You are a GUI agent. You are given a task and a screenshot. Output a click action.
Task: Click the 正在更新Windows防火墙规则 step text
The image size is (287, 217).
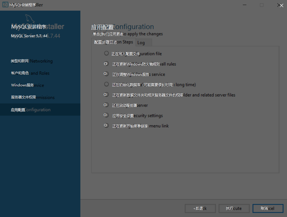[144, 64]
